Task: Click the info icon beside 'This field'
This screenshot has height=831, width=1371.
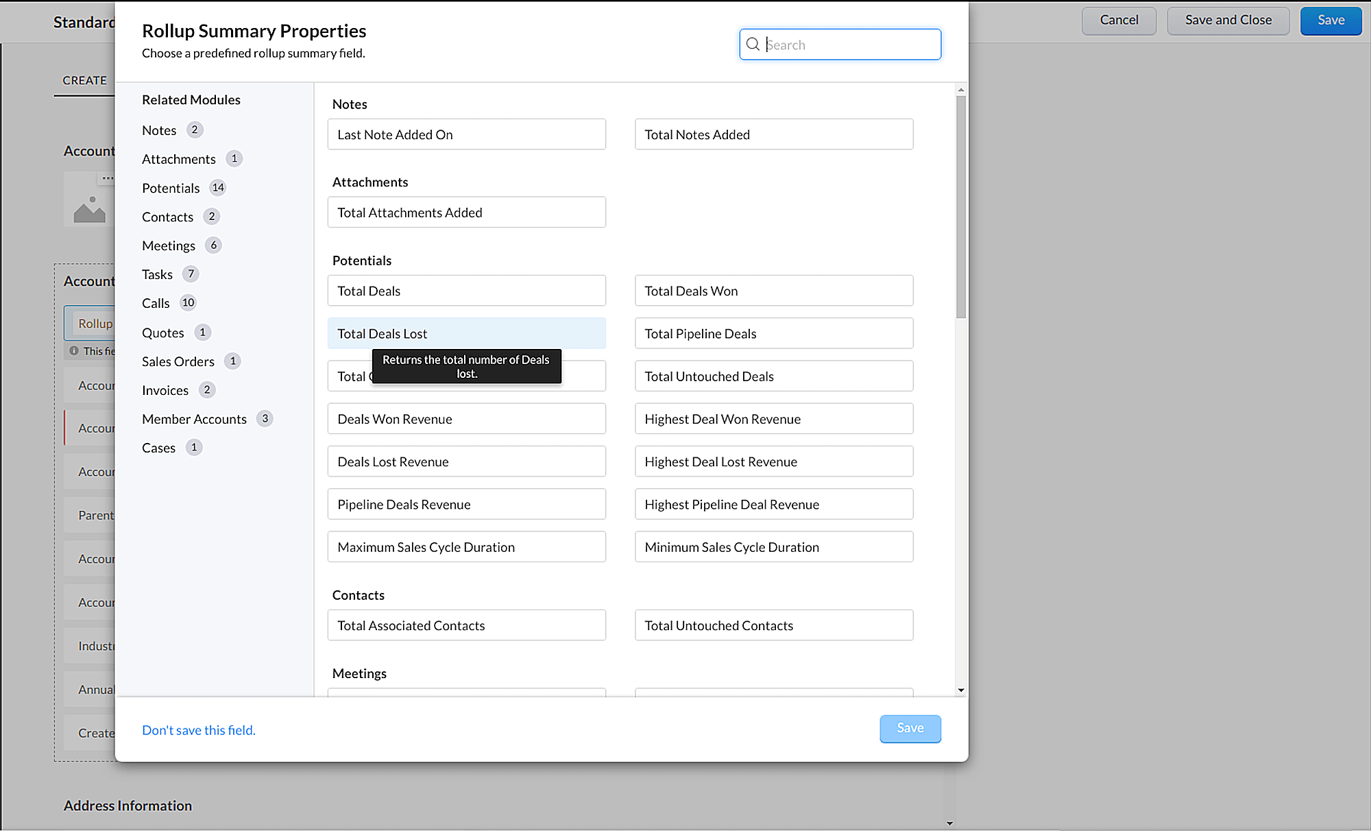Action: (74, 351)
